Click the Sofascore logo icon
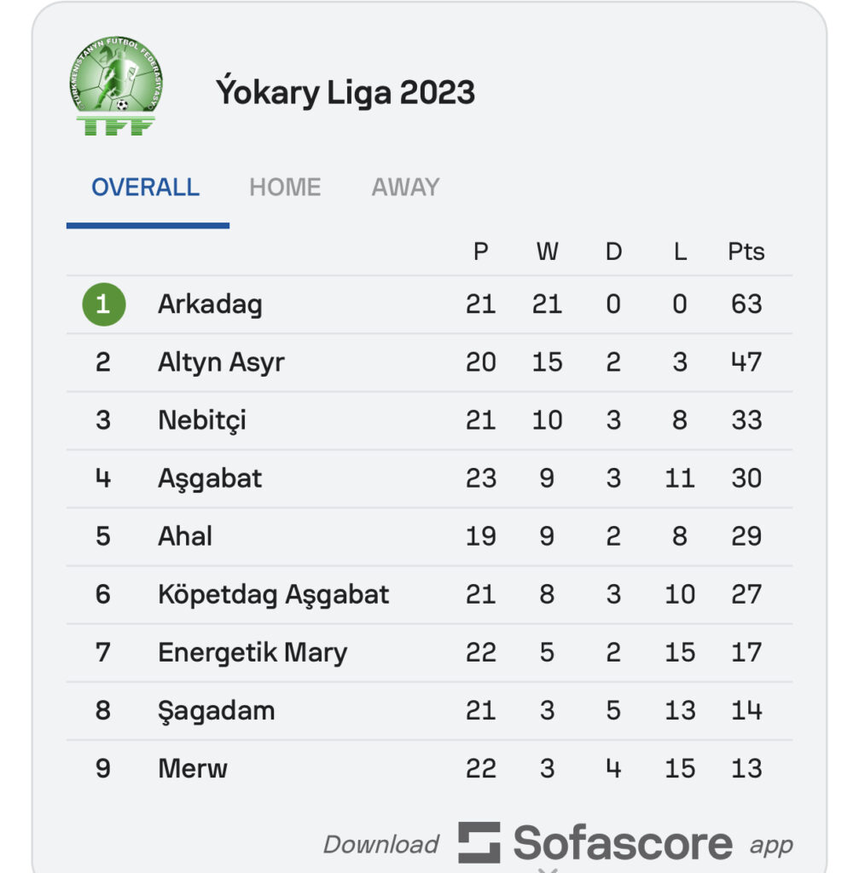Viewport: 859px width, 873px height. pyautogui.click(x=479, y=842)
